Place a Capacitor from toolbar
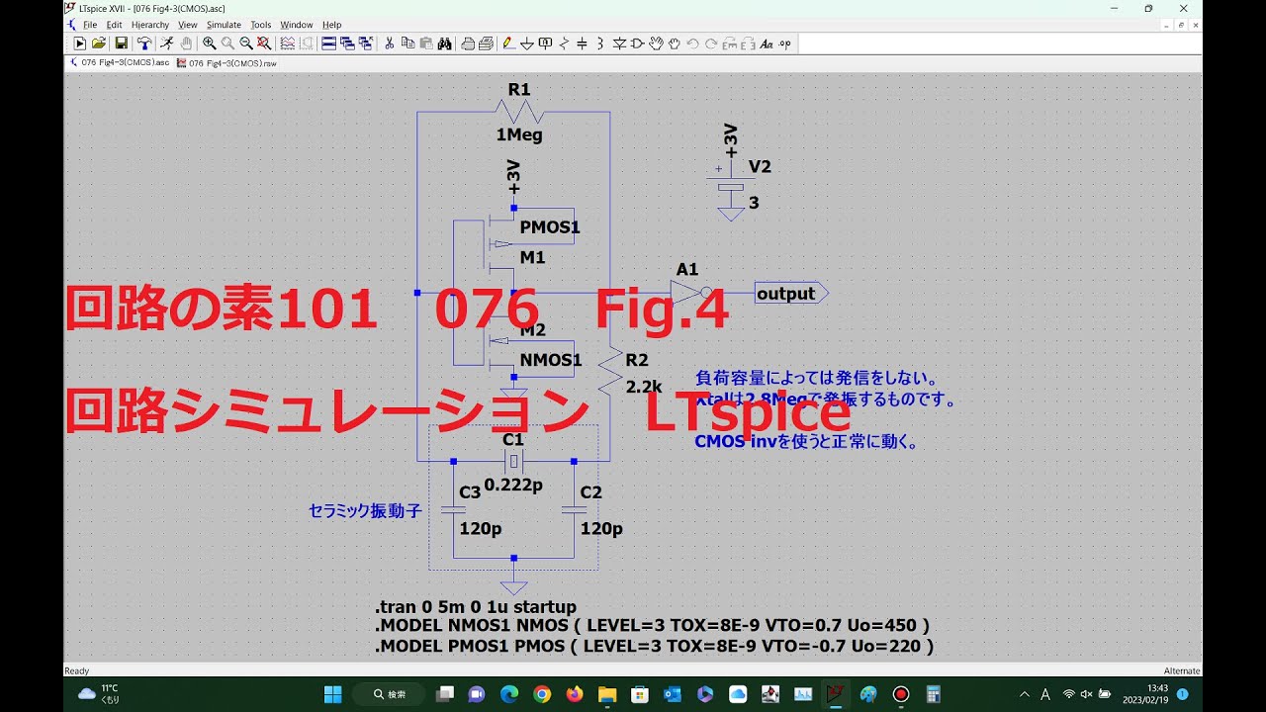This screenshot has width=1266, height=712. [582, 44]
